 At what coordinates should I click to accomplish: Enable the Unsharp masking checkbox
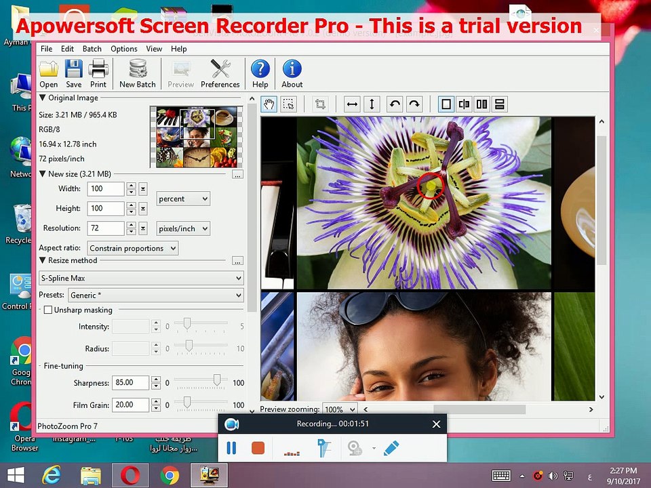[48, 310]
